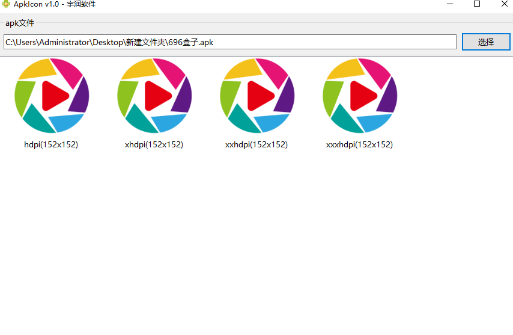Image resolution: width=513 pixels, height=335 pixels.
Task: Click the apk文件 group label
Action: (20, 23)
